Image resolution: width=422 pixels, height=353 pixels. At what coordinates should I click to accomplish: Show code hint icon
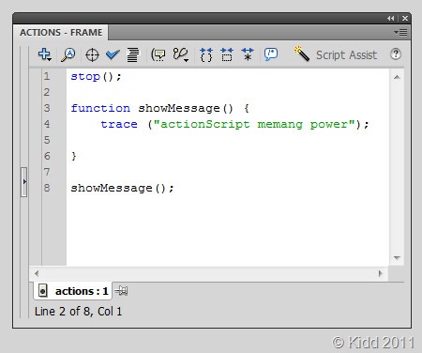click(158, 55)
